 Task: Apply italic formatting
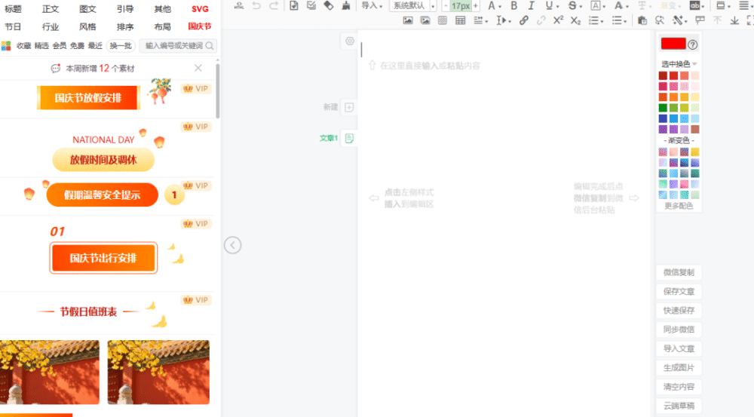click(x=532, y=6)
